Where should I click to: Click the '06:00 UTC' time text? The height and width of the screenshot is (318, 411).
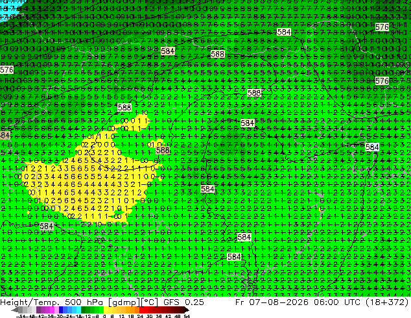click(x=338, y=302)
